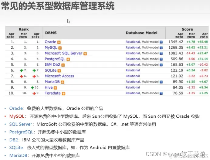Click the SQL Server bullet heading
This screenshot has height=160, width=210.
pos(21,124)
